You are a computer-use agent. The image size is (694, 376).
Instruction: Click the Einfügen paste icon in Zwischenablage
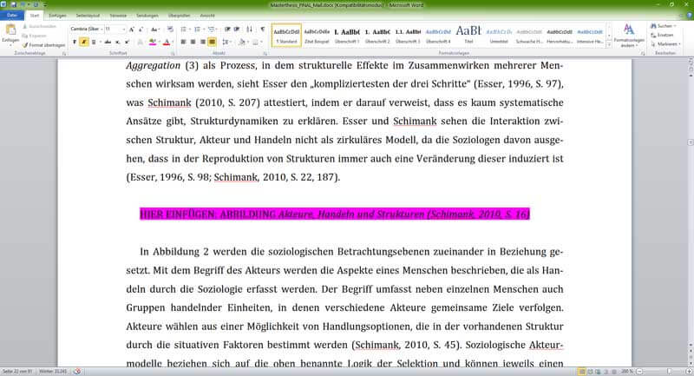click(x=10, y=30)
